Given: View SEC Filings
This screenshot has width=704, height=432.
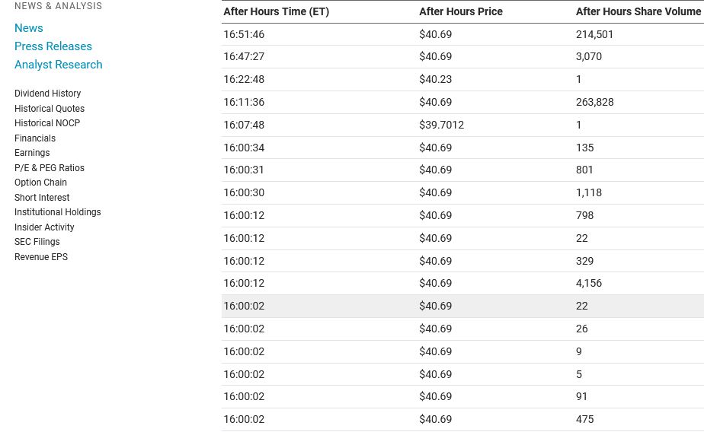Looking at the screenshot, I should [x=37, y=242].
